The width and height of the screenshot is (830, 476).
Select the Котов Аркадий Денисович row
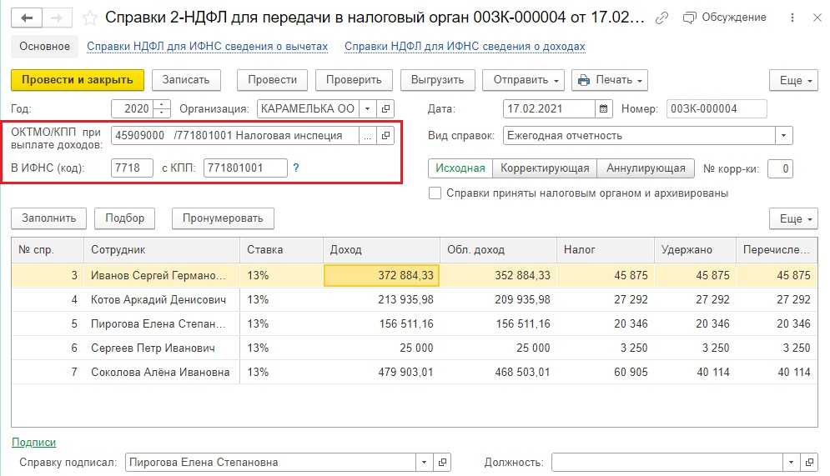click(x=158, y=299)
